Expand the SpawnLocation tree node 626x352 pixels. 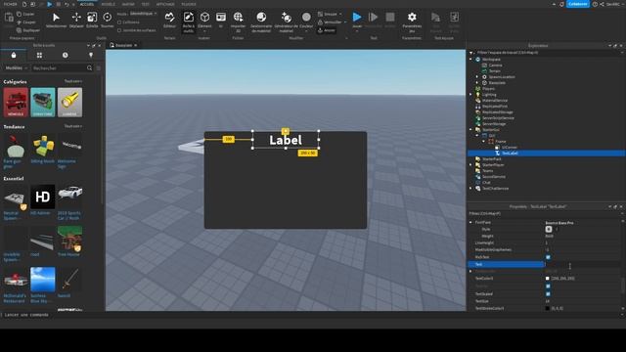click(x=477, y=76)
